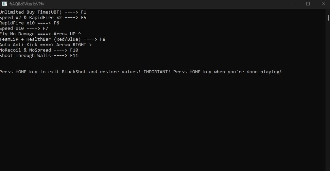Click the window title frAQBc8Wsa1xVPfv
Screen dimensions: 330x171
pyautogui.click(x=27, y=4)
